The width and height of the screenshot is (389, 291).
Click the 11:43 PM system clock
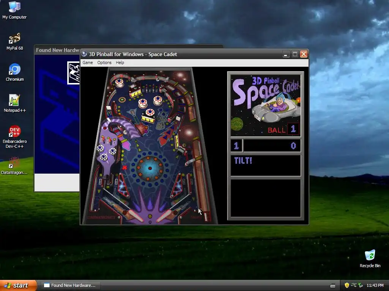[375, 285]
